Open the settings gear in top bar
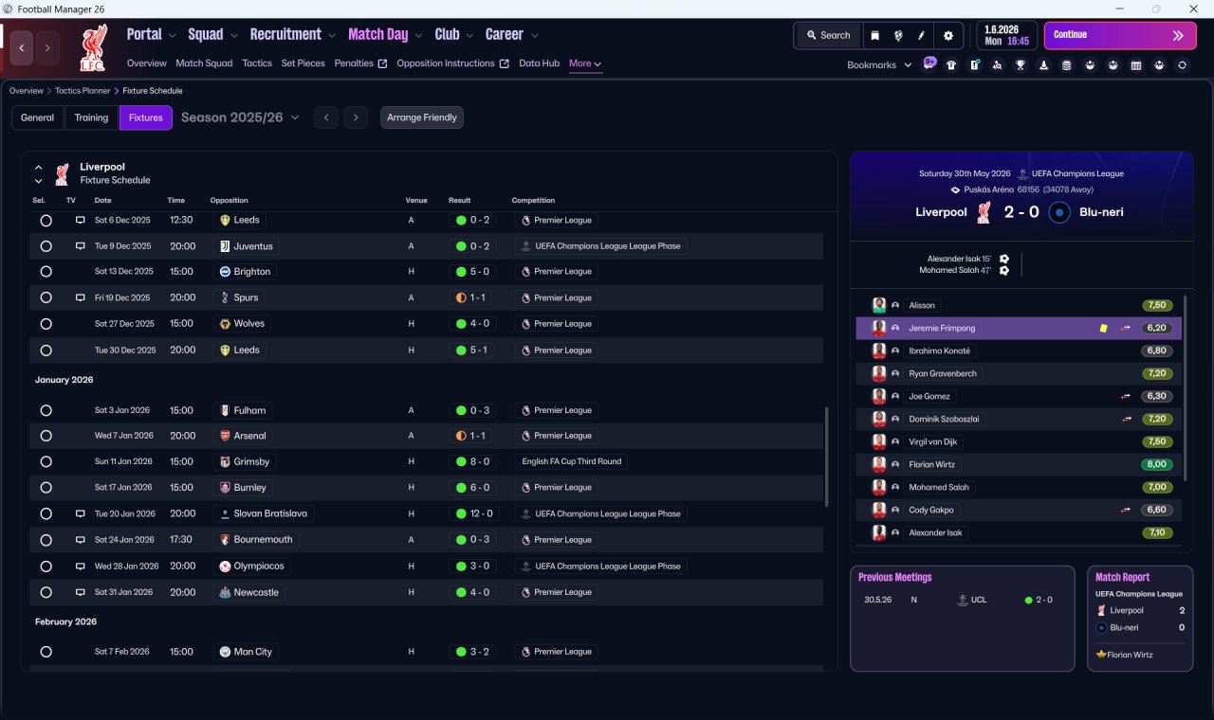This screenshot has width=1214, height=720. (947, 35)
